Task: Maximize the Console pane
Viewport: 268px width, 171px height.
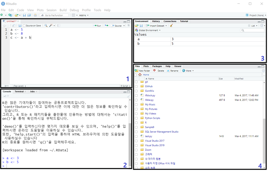Action: tap(129, 92)
